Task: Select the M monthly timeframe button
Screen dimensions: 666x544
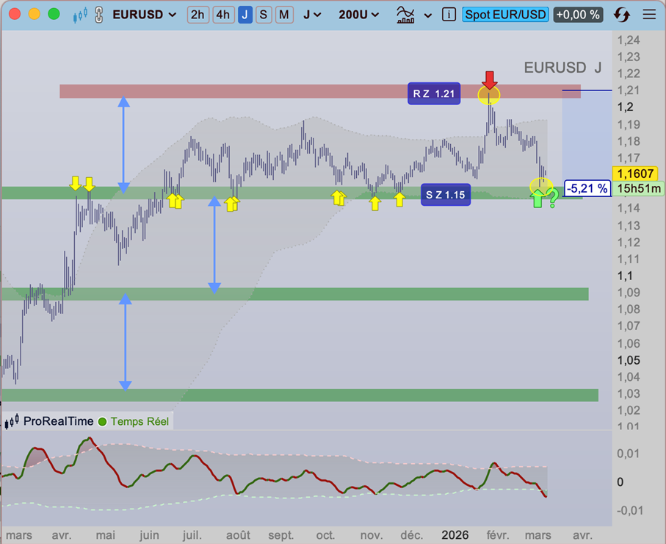Action: 284,15
